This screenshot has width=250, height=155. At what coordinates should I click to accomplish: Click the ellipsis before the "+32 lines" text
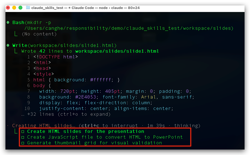click(x=23, y=114)
